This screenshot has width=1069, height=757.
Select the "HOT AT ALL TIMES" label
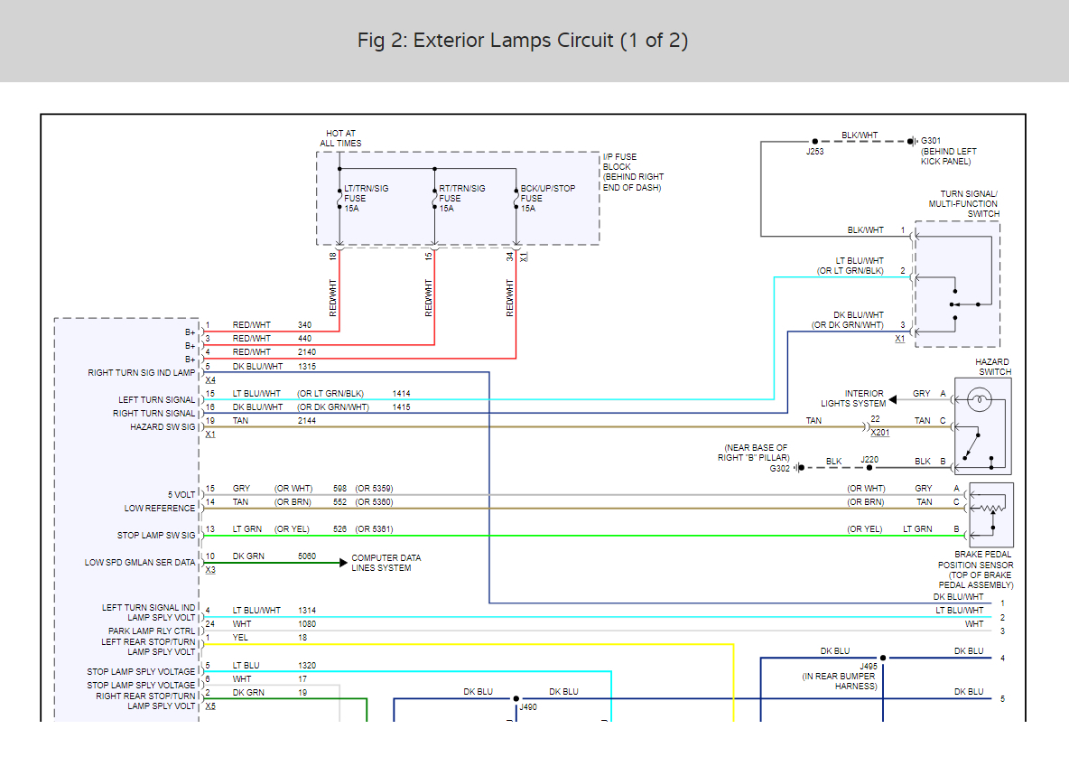tap(341, 138)
